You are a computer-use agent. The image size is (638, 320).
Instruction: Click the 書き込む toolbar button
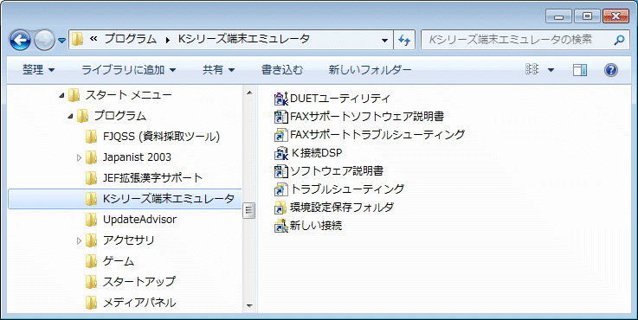pos(282,70)
